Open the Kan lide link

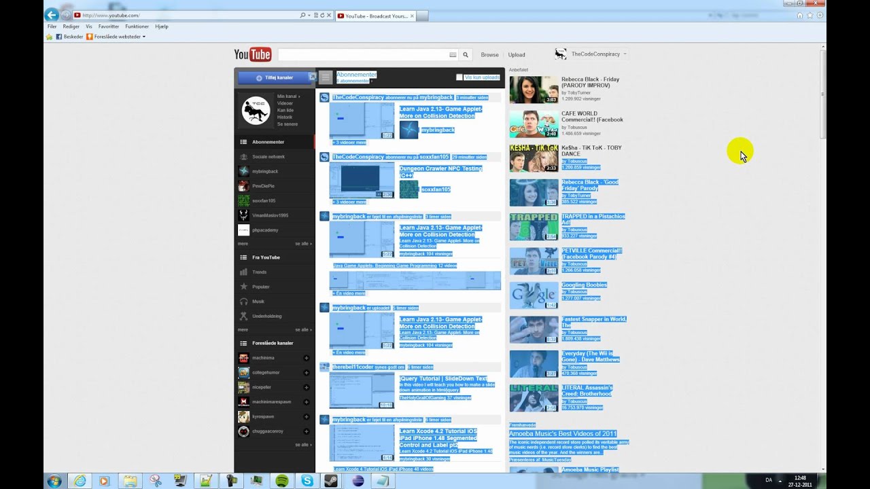285,110
